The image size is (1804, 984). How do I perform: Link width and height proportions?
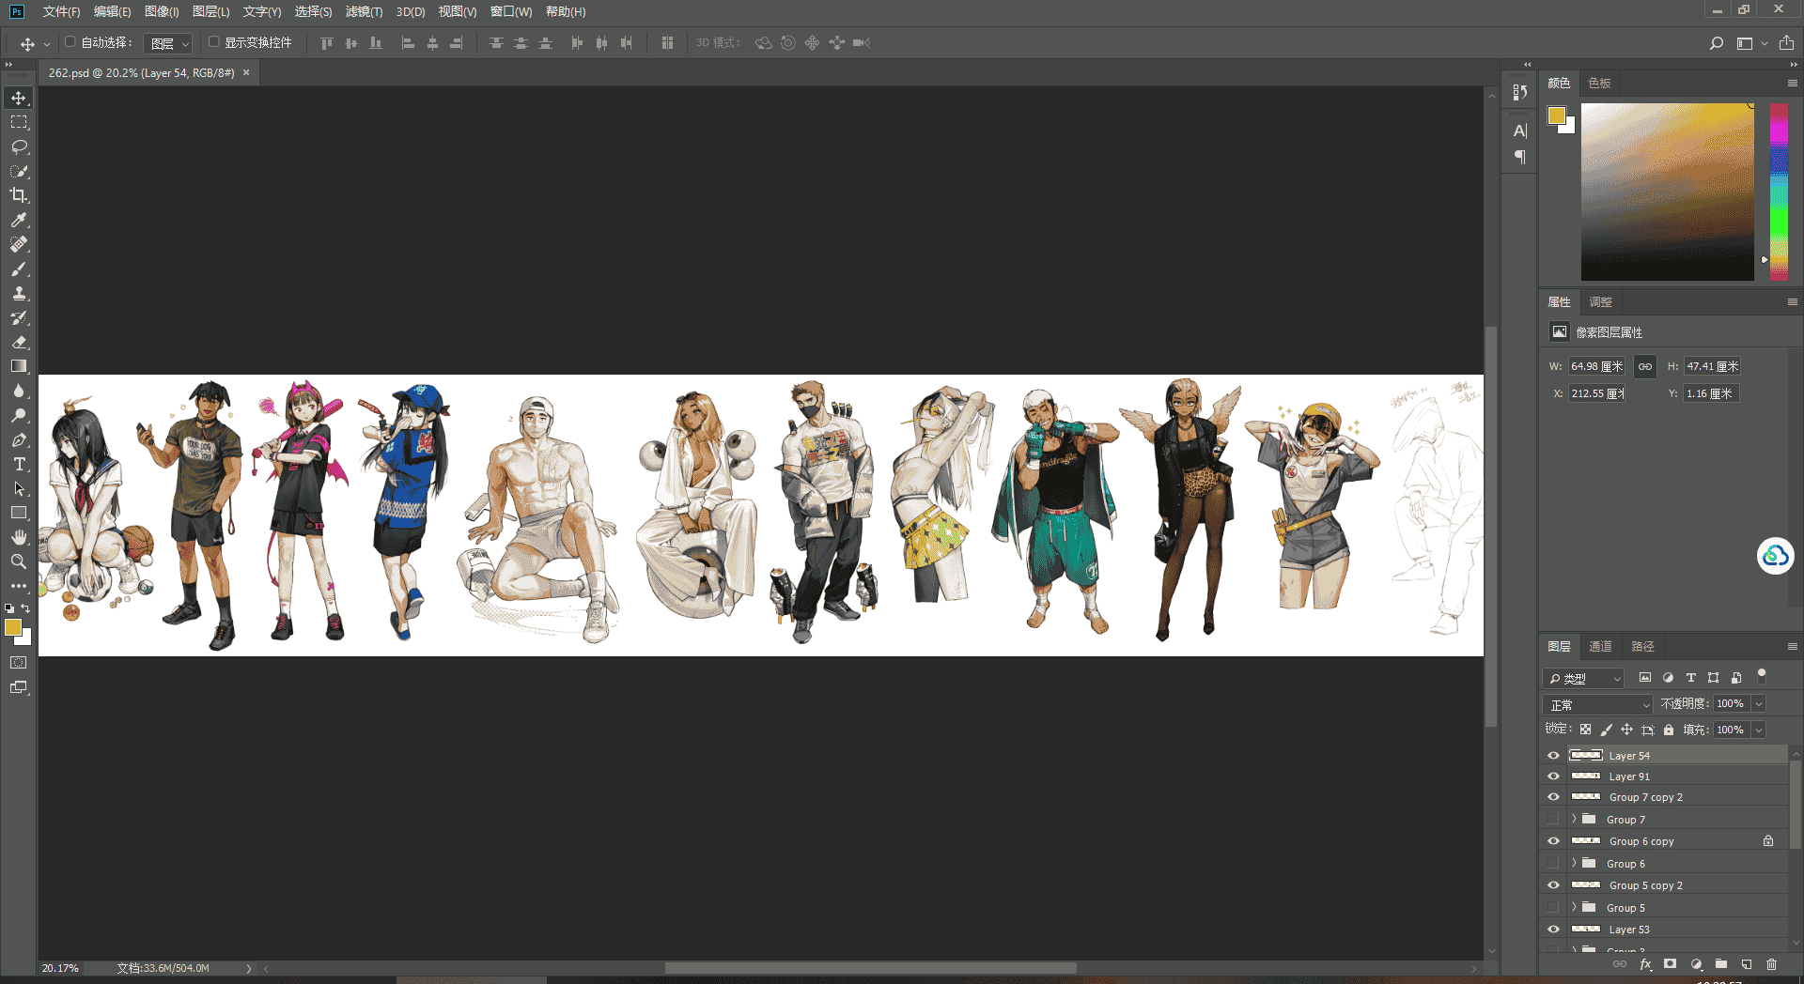(1644, 366)
